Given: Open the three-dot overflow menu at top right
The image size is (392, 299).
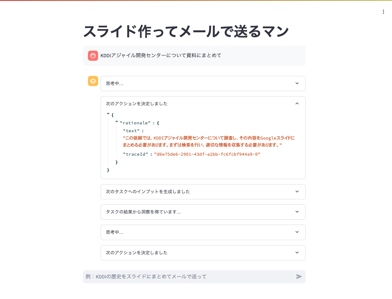Looking at the screenshot, I should click(383, 12).
